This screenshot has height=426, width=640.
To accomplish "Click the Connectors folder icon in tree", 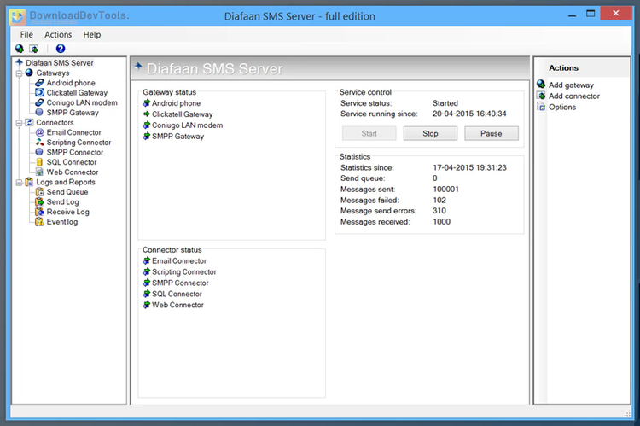I will pyautogui.click(x=29, y=123).
